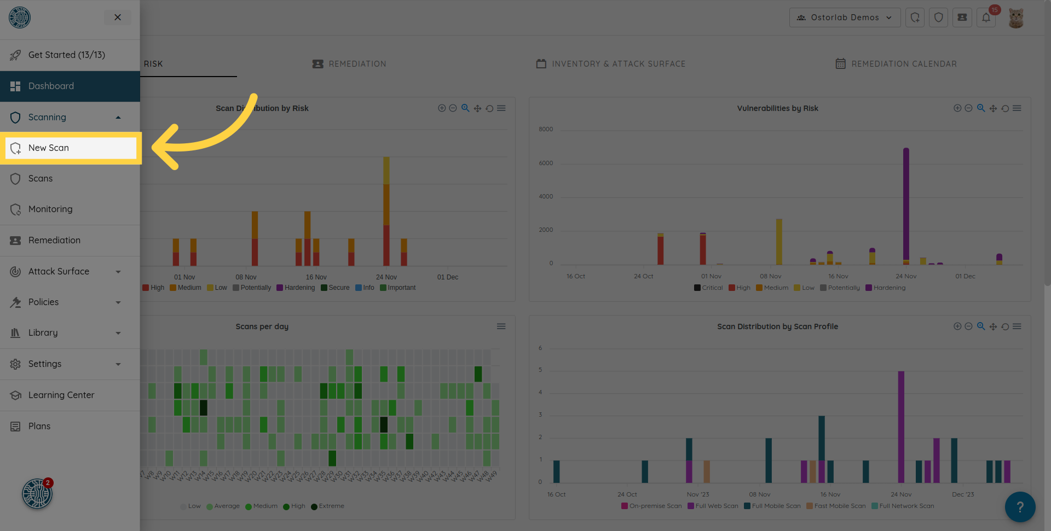The width and height of the screenshot is (1051, 531).
Task: Reset zoom on Scan Distribution by Risk chart
Action: coord(489,108)
